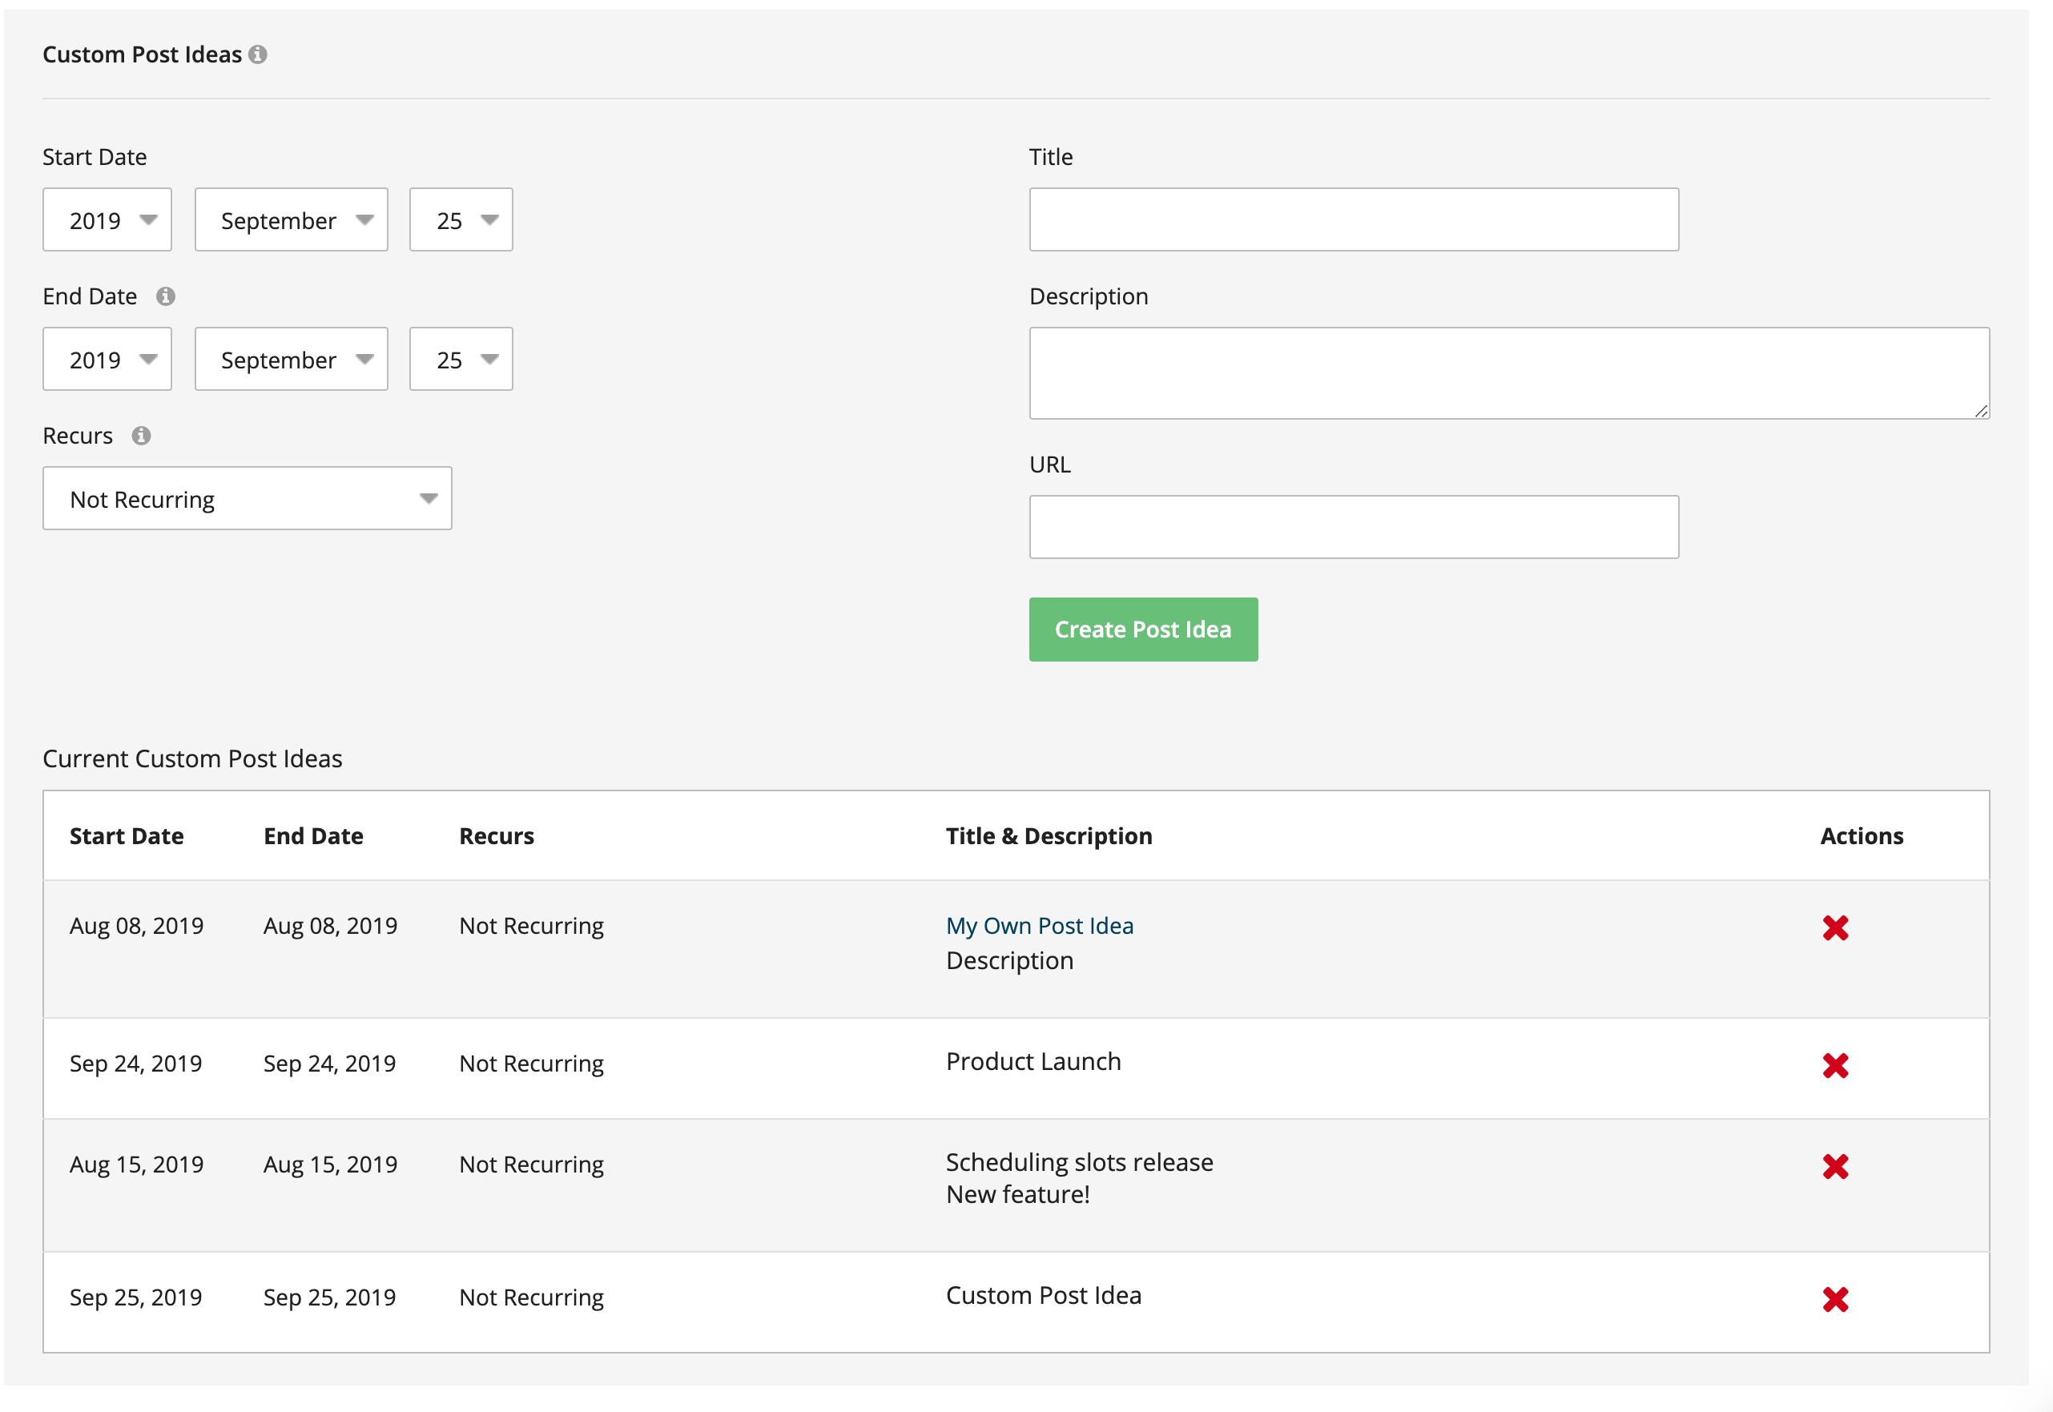Screen dimensions: 2053x1412
Task: Focus the Description text area
Action: click(1508, 373)
